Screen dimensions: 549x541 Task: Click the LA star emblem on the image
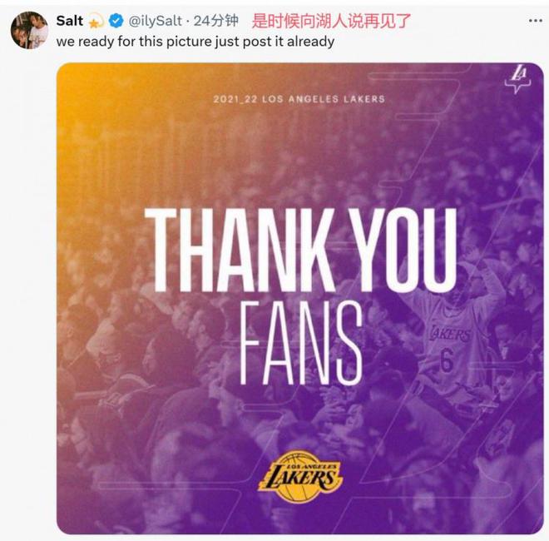tap(518, 80)
